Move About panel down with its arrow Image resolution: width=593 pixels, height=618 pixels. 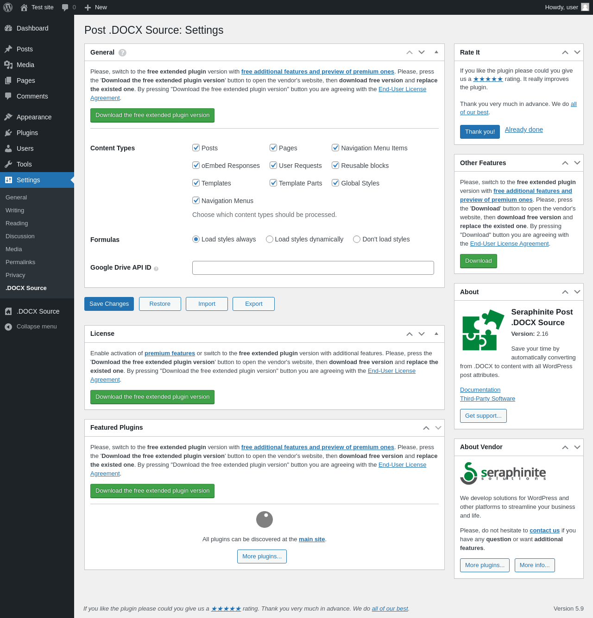[577, 292]
